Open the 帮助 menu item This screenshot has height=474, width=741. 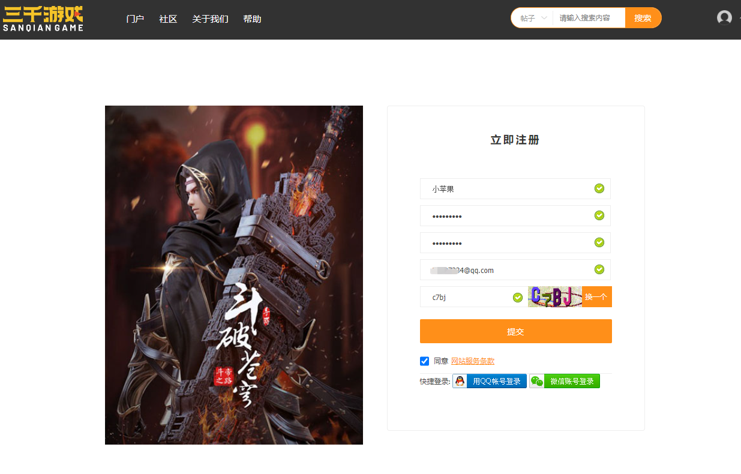pos(252,19)
